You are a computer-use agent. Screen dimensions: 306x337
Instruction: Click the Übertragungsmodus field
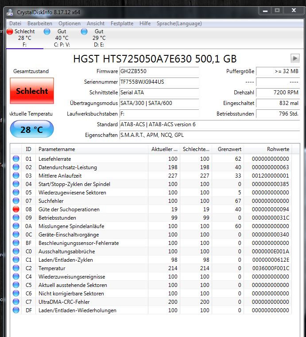pyautogui.click(x=159, y=103)
